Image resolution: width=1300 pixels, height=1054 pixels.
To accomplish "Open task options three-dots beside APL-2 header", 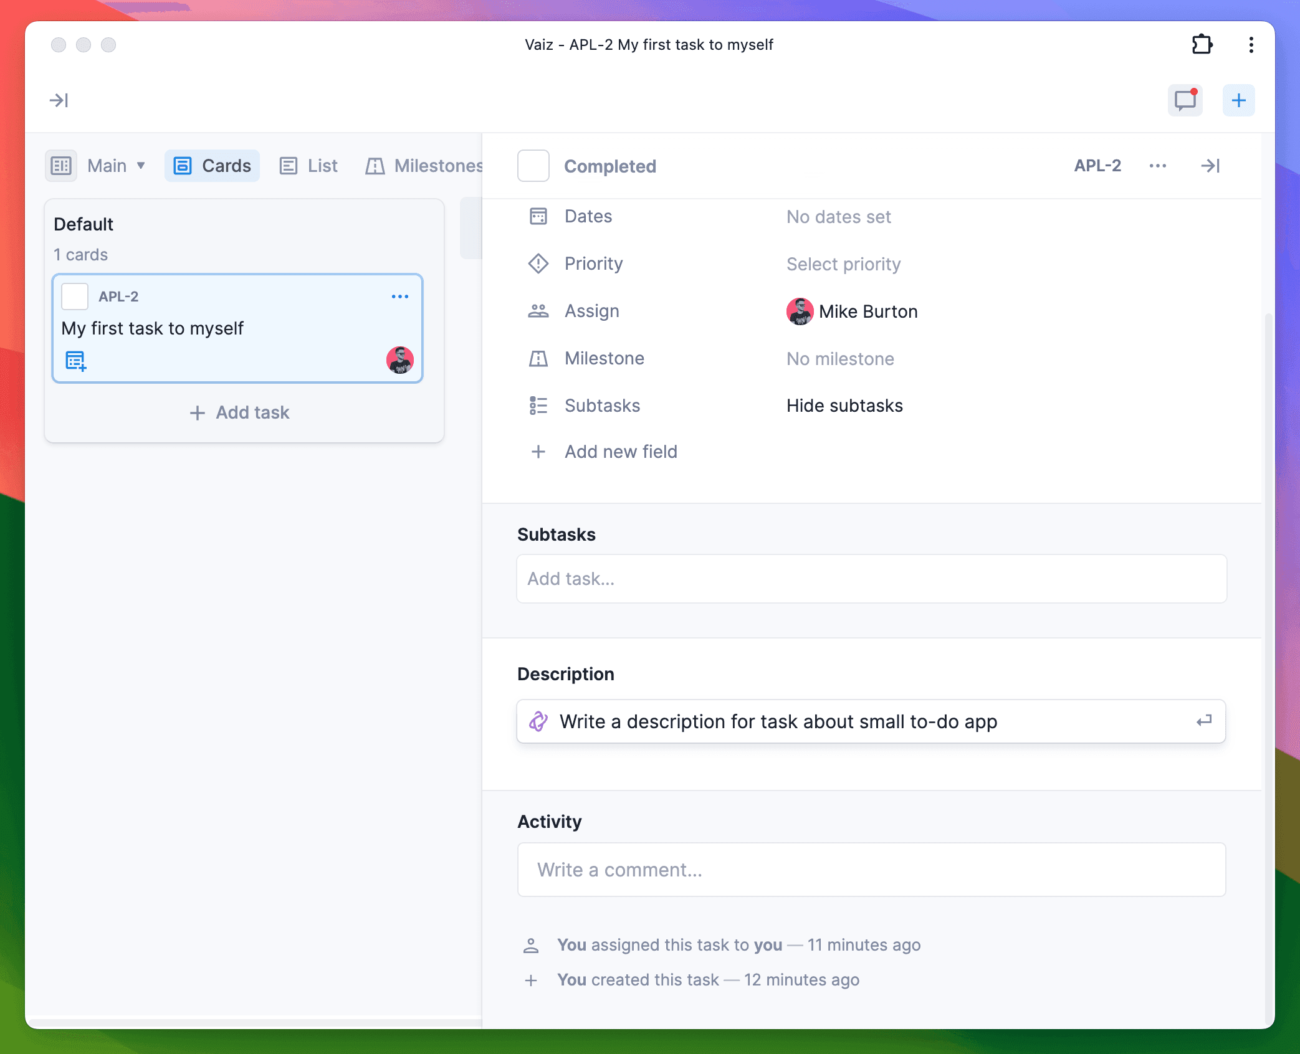I will click(x=1157, y=166).
